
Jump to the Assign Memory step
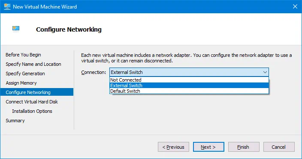[x=21, y=83]
